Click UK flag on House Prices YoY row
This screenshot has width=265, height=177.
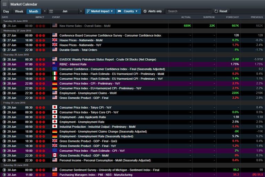(x=55, y=45)
